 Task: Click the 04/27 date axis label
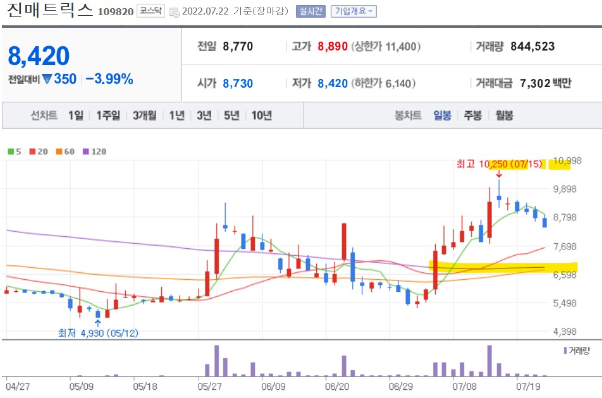[18, 386]
